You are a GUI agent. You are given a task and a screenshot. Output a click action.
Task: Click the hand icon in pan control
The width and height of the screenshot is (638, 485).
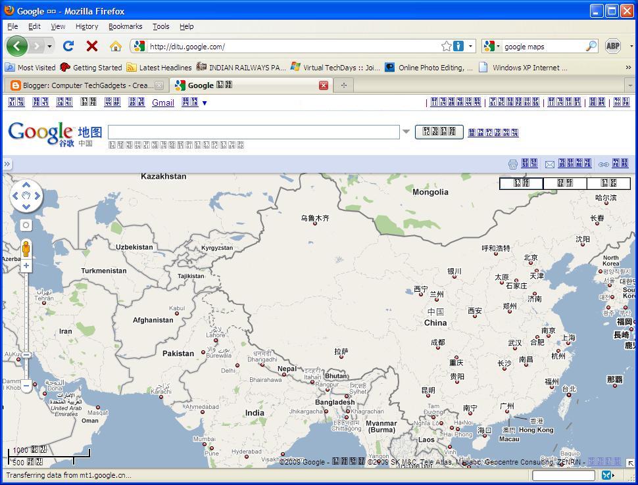click(x=26, y=196)
